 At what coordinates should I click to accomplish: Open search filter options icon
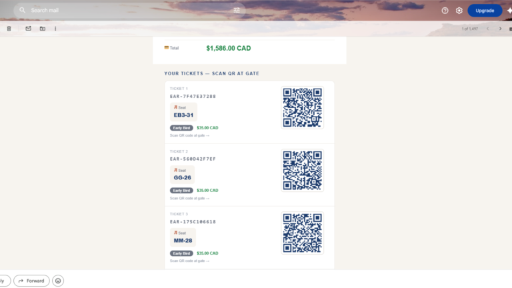(x=237, y=10)
